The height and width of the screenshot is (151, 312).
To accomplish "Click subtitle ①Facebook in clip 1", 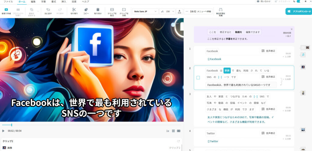I will click(x=214, y=59).
